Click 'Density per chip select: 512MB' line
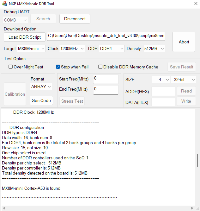200x211 pixels. point(32,163)
